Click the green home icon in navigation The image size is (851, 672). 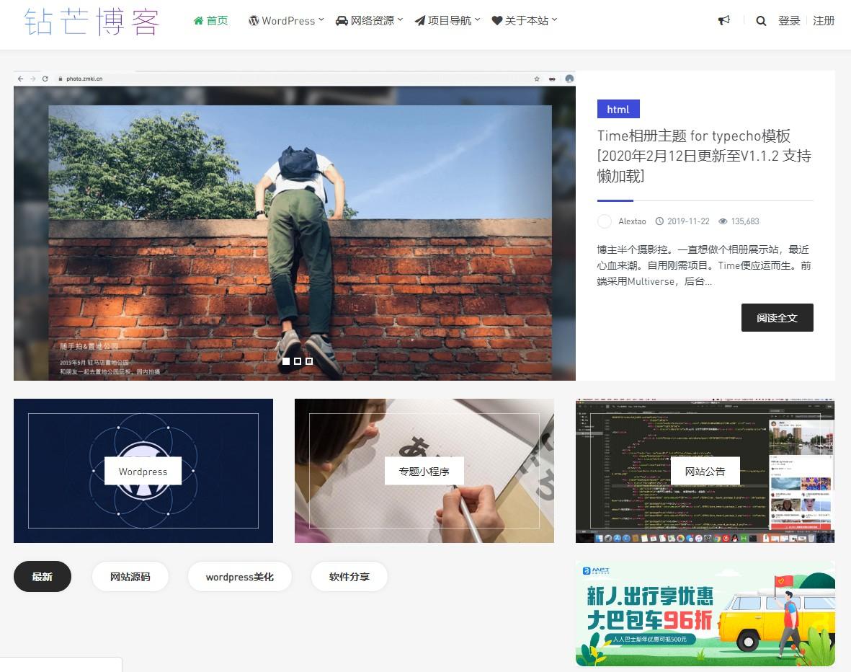[199, 21]
